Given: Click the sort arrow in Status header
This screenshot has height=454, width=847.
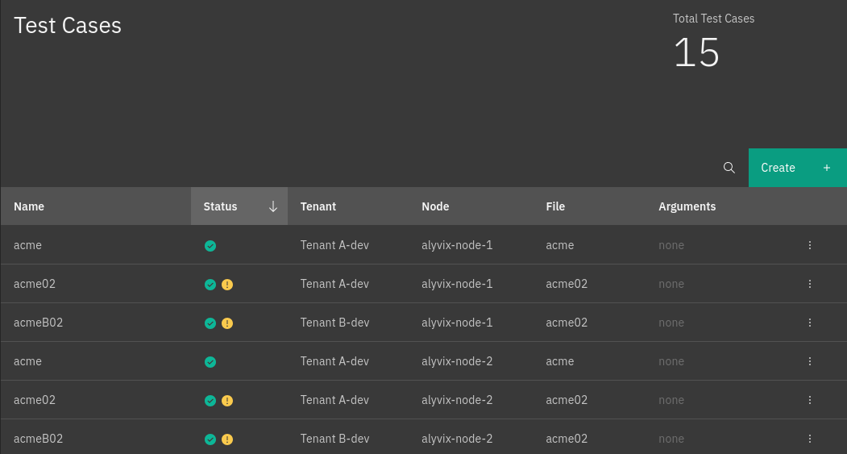Looking at the screenshot, I should click(x=272, y=206).
